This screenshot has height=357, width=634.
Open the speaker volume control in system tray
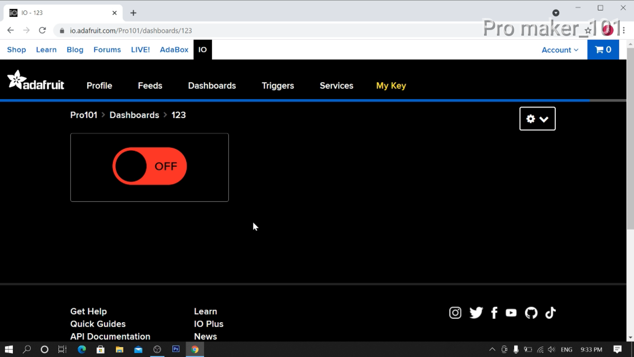pos(552,349)
